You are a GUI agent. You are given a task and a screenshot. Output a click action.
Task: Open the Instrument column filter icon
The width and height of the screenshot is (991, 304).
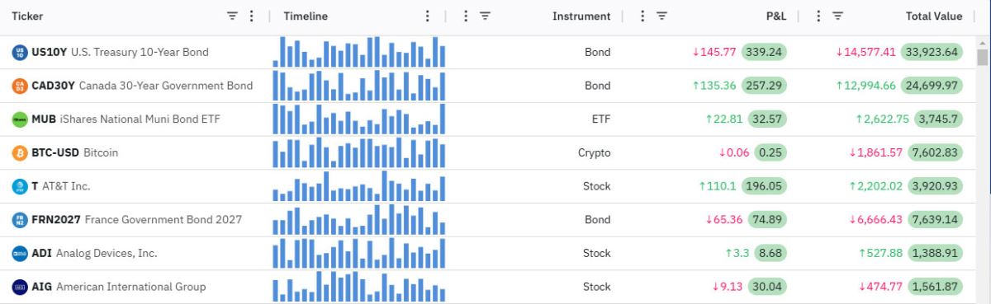pyautogui.click(x=485, y=16)
